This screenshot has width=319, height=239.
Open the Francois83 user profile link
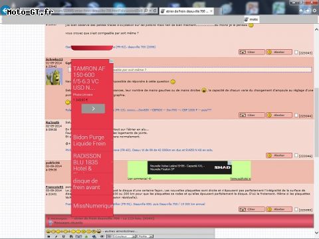[x=54, y=187]
